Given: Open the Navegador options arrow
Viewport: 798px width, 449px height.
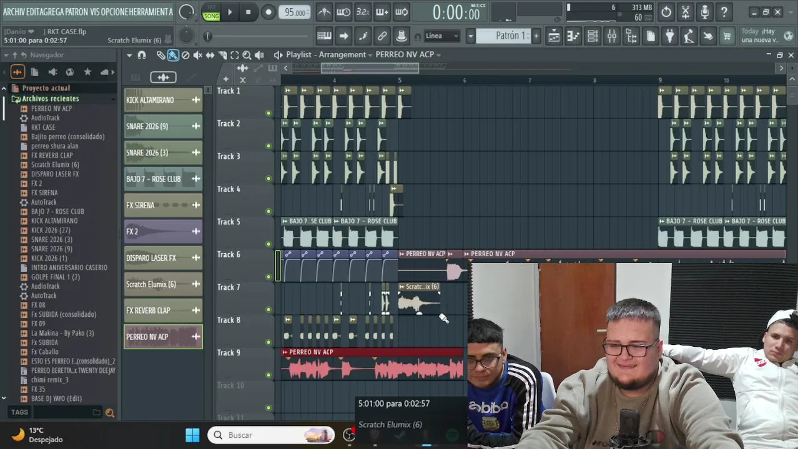Looking at the screenshot, I should point(6,55).
